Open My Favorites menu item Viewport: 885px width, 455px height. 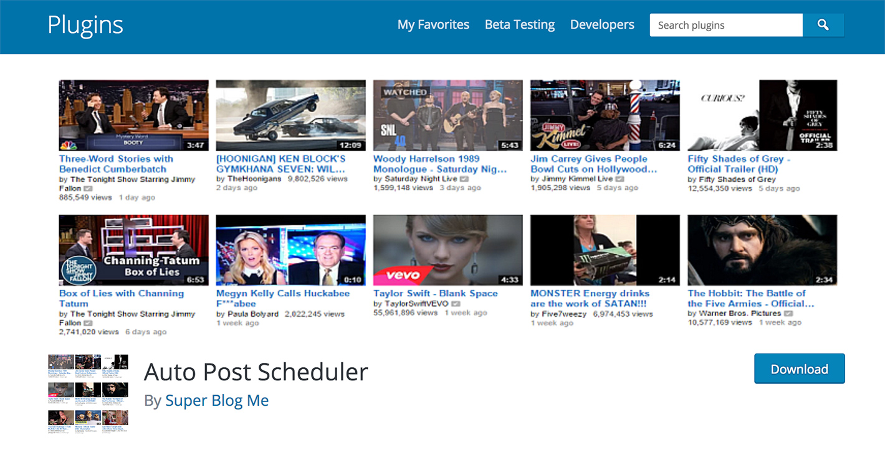(433, 25)
